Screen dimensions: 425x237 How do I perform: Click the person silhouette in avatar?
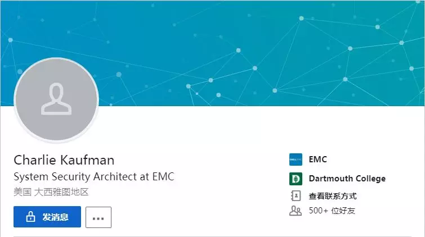56,99
